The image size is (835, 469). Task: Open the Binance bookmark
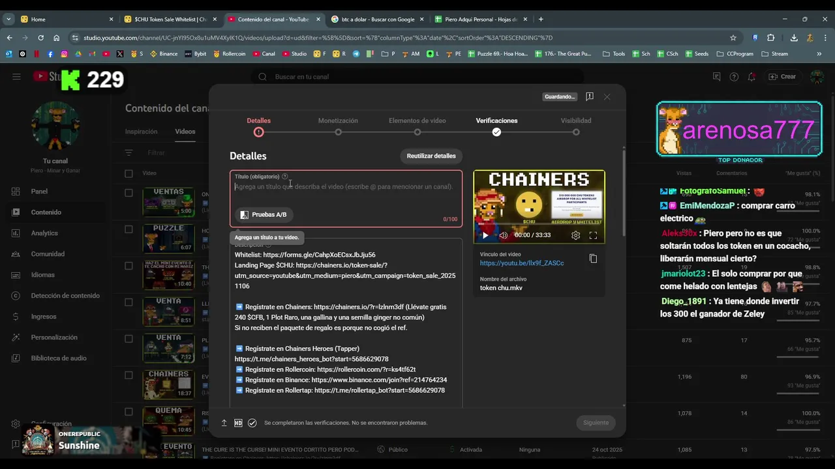tap(164, 54)
